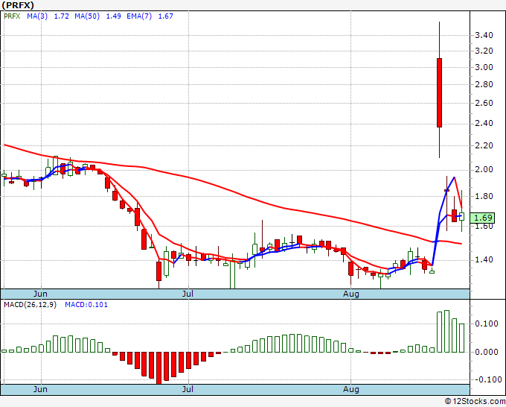
Task: Click the 1.40 price axis label
Action: 484,259
